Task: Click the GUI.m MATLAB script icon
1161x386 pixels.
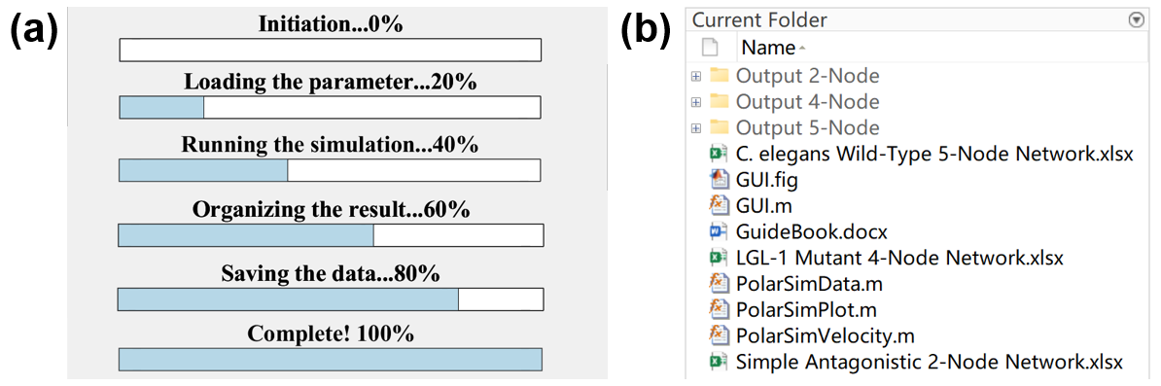Action: (x=718, y=205)
